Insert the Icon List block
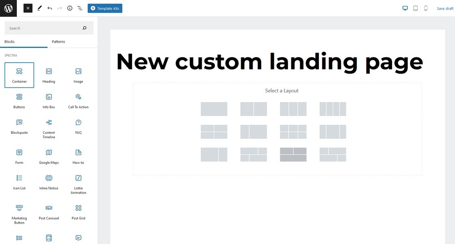Image resolution: width=455 pixels, height=244 pixels. tap(19, 182)
